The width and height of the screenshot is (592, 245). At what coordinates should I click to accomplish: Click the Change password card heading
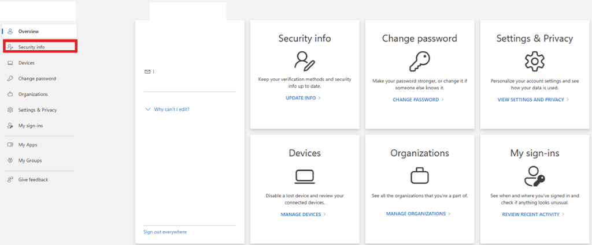[x=420, y=39]
